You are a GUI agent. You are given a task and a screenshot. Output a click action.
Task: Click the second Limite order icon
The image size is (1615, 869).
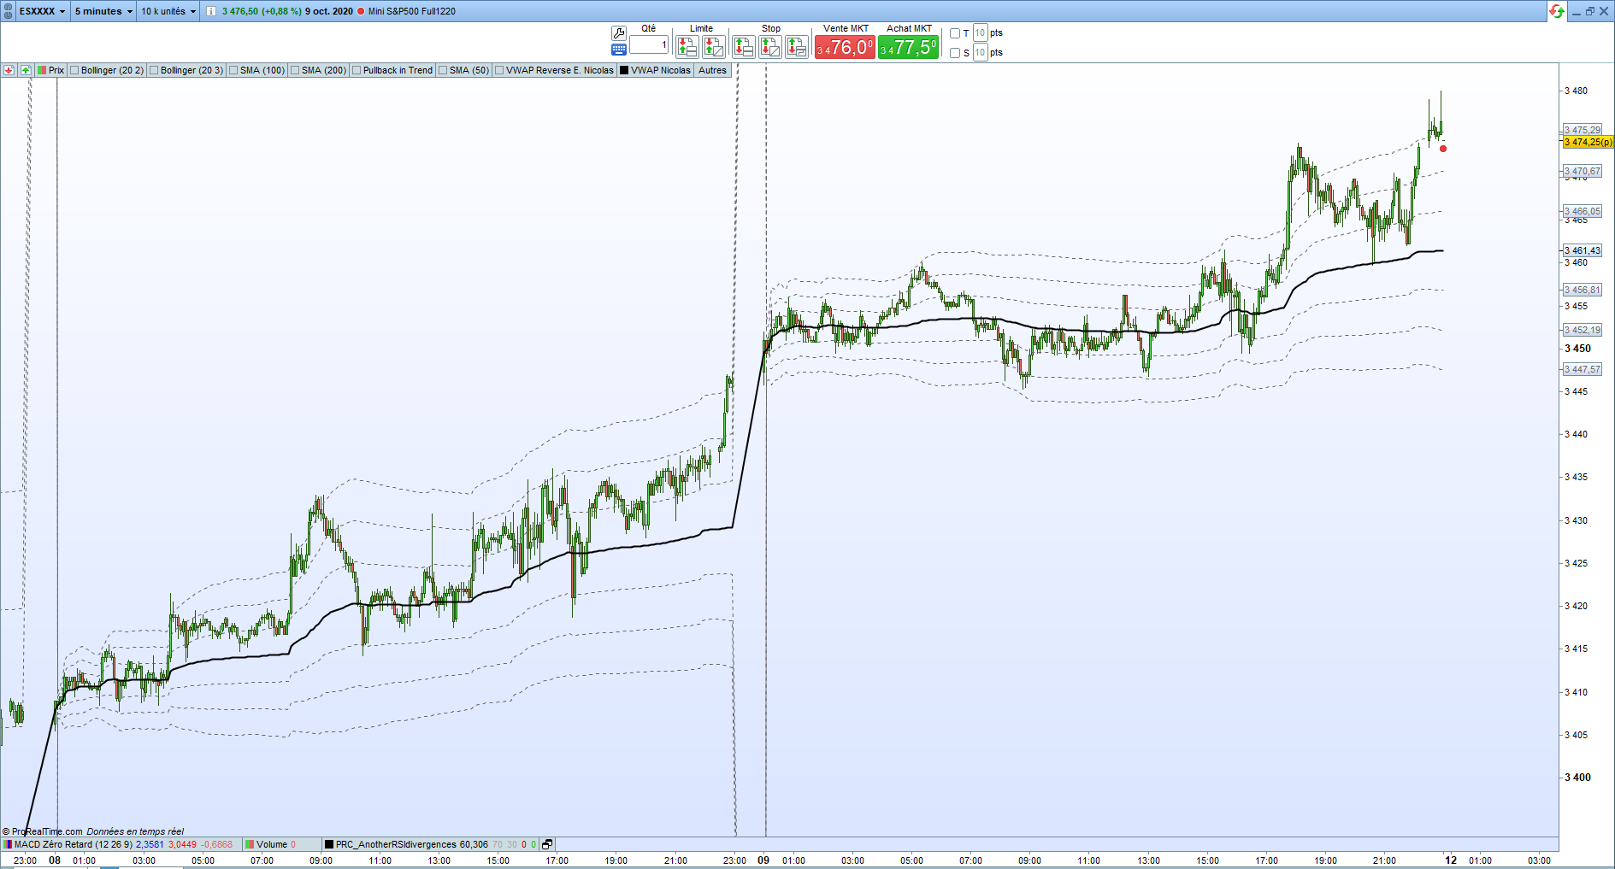point(713,48)
